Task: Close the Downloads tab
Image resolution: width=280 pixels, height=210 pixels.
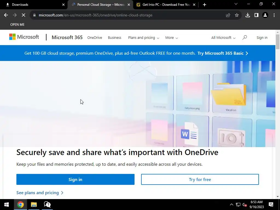Action: 63,5
